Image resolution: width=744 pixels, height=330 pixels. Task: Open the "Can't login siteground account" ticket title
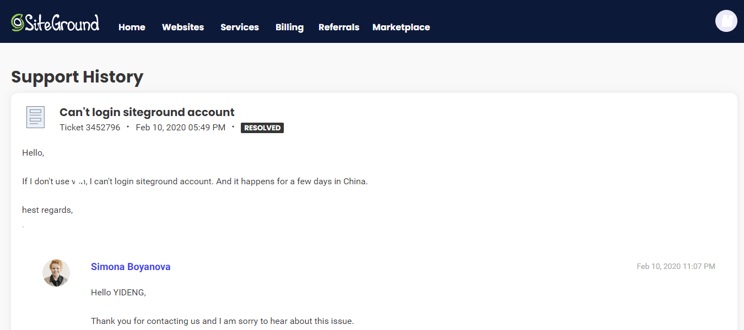coord(147,112)
